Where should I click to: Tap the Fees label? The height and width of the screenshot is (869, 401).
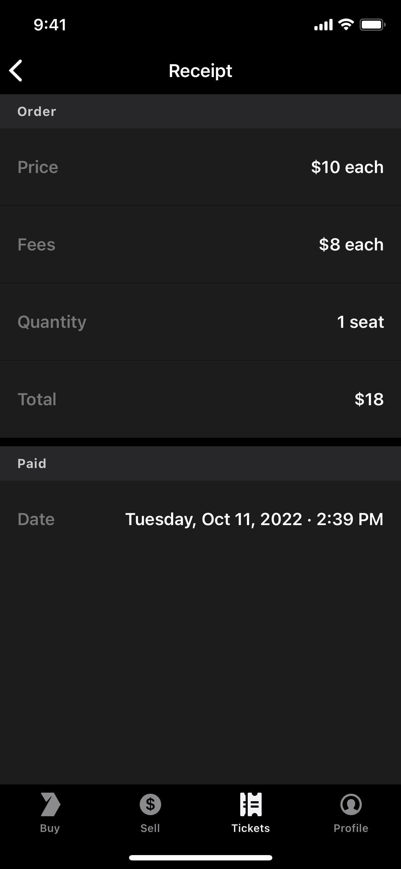(36, 245)
